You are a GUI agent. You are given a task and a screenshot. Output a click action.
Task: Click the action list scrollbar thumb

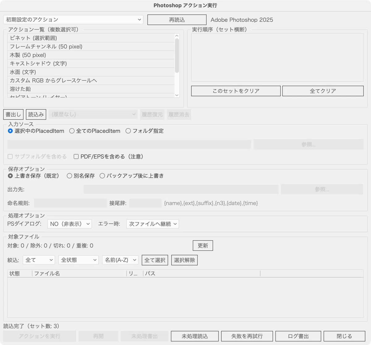point(177,56)
